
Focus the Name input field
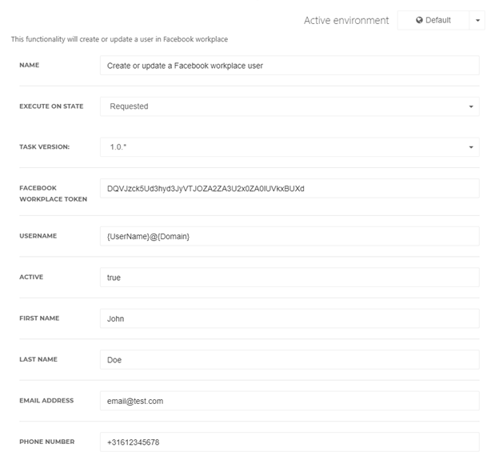tap(289, 66)
